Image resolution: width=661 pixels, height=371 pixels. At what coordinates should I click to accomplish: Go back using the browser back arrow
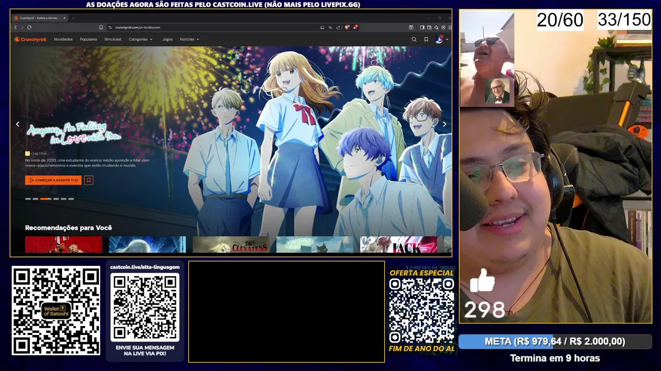click(15, 27)
